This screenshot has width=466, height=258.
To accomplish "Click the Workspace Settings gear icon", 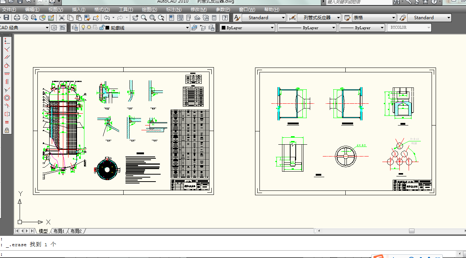I will 54,28.
